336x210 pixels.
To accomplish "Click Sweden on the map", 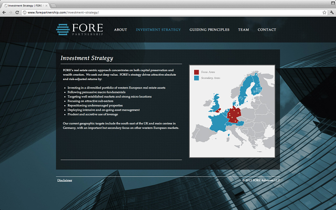I will [246, 90].
